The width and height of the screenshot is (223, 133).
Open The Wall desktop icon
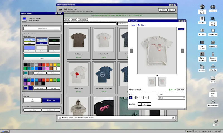pos(202,20)
